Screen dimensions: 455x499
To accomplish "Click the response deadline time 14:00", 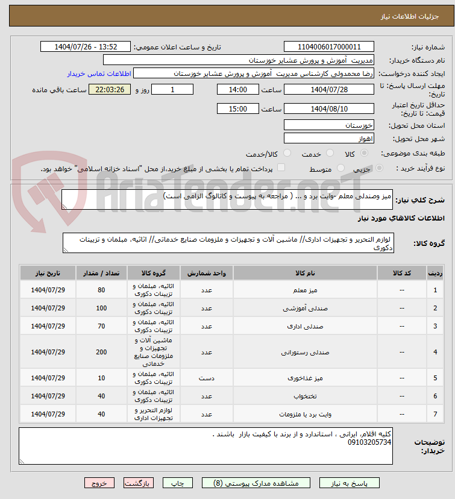I will point(237,89).
